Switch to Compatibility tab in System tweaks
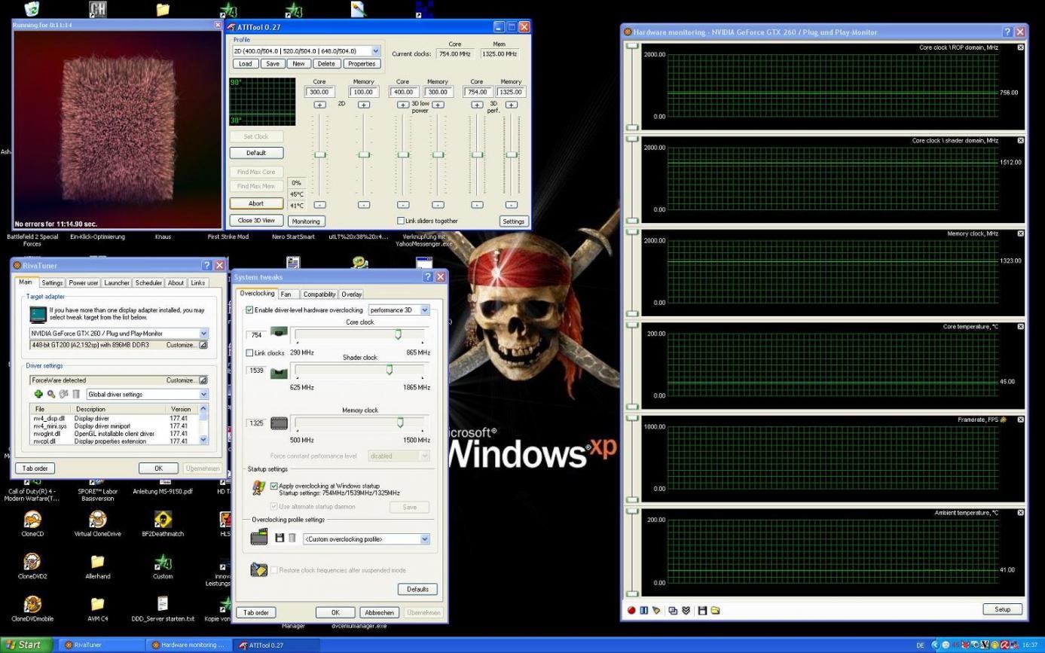The image size is (1045, 653). click(x=319, y=294)
